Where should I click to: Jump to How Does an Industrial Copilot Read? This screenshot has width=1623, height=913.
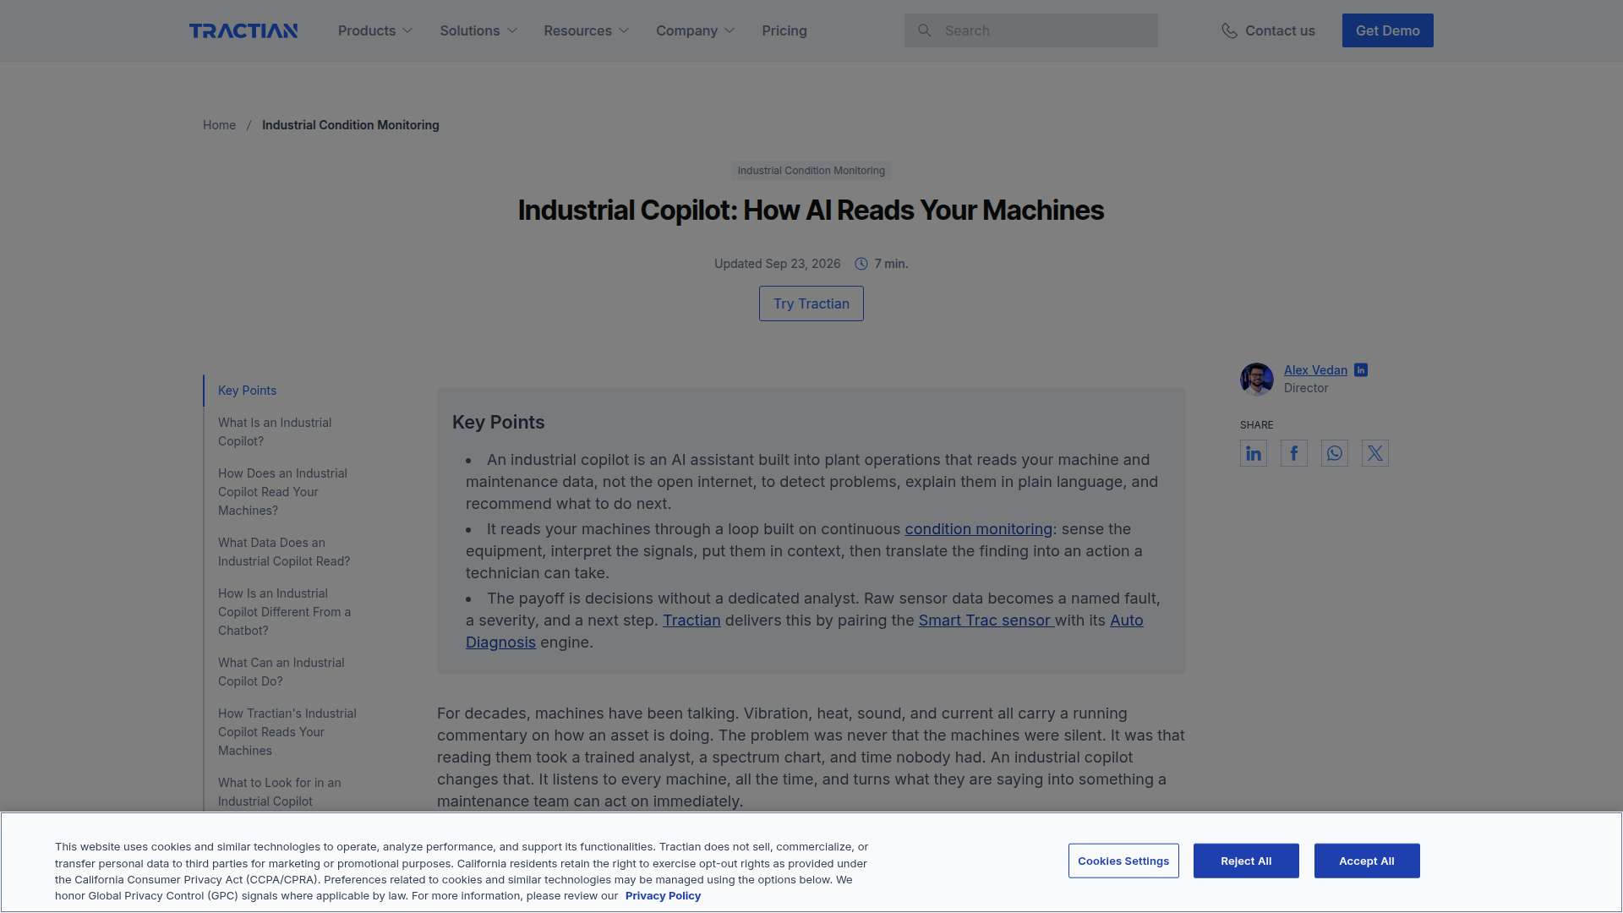coord(282,492)
